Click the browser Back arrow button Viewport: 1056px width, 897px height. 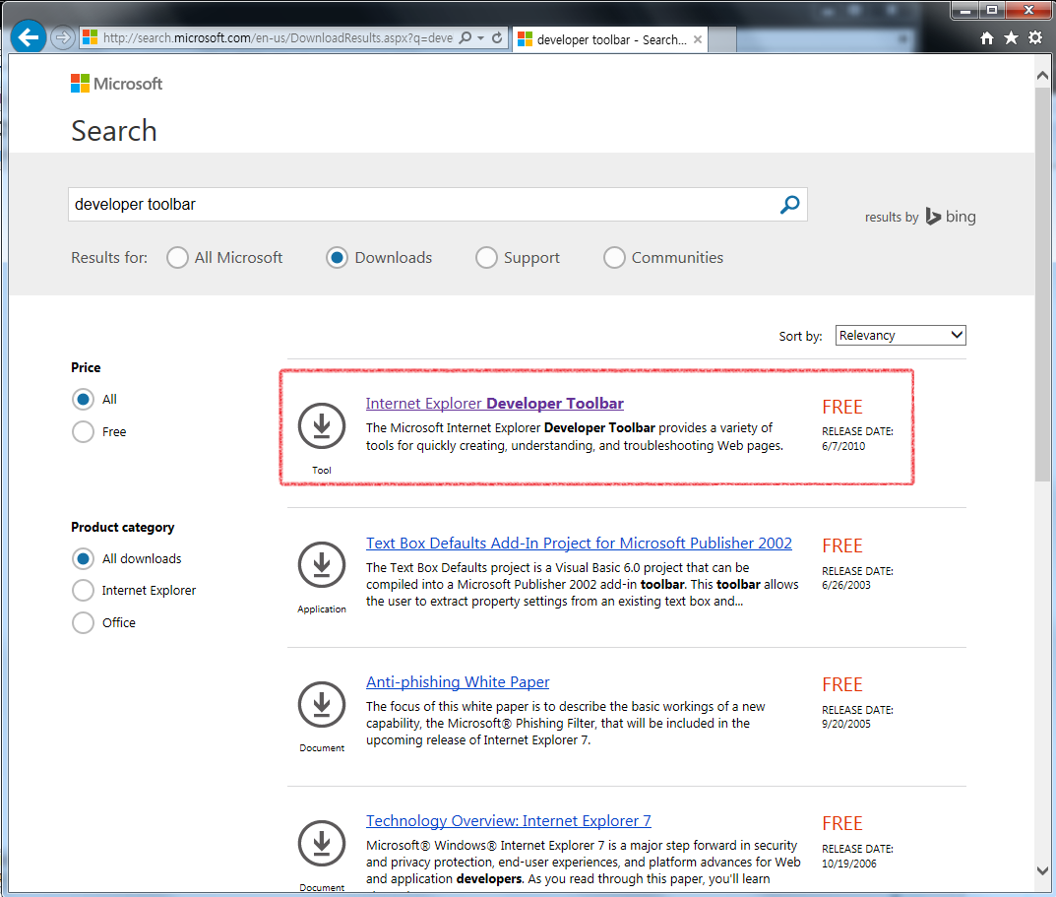point(29,37)
